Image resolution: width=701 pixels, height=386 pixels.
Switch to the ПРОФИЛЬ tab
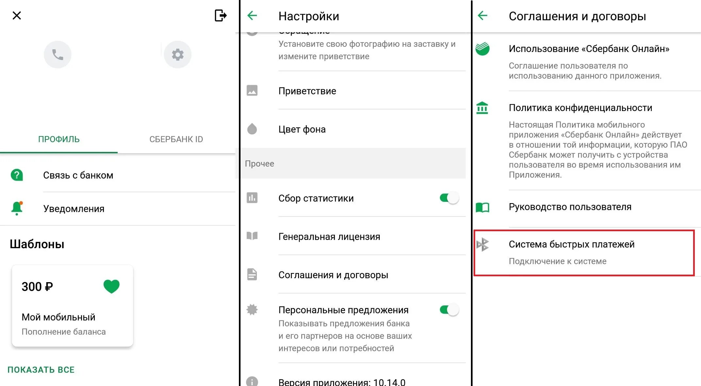tap(59, 139)
